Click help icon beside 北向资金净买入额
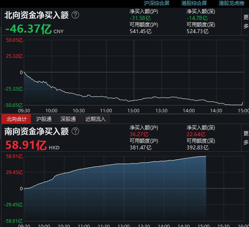This screenshot has height=227, width=249. click(75, 15)
